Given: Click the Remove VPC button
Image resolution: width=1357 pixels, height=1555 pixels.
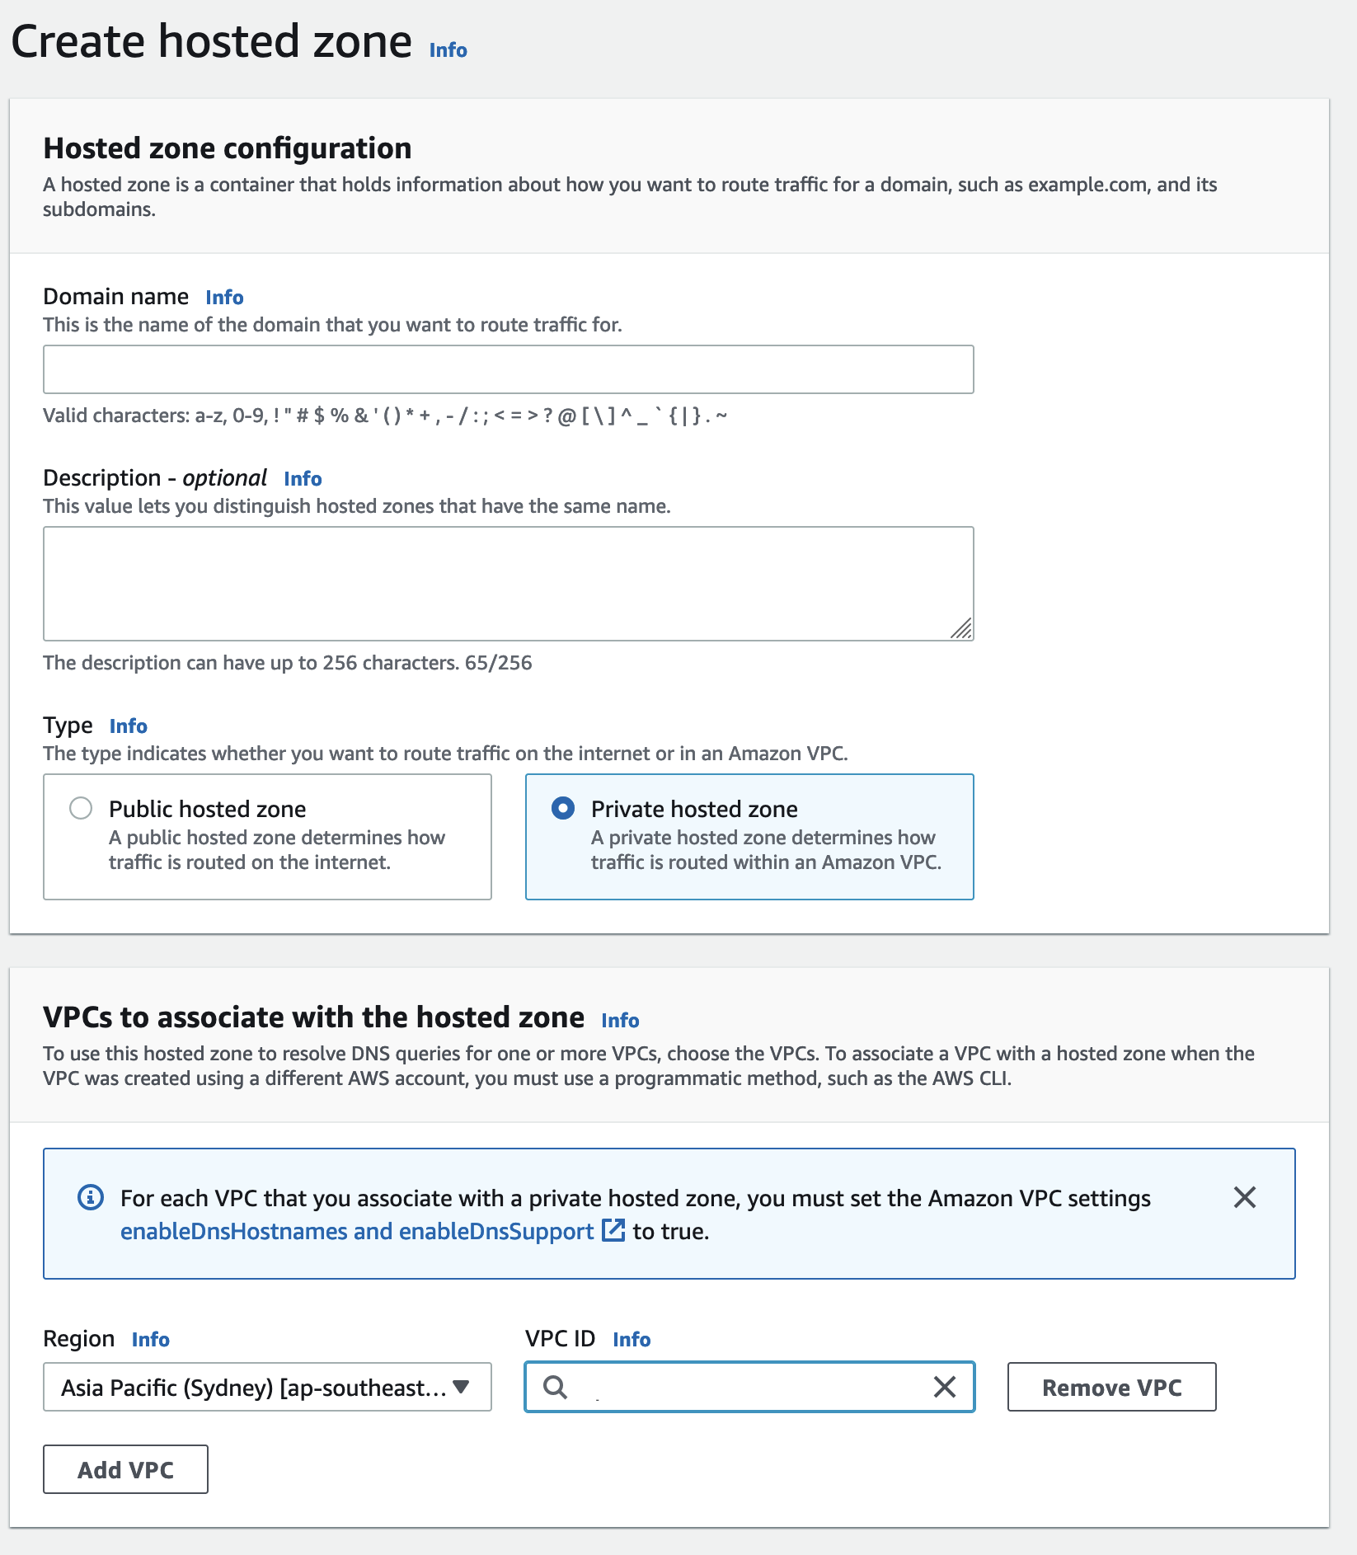Looking at the screenshot, I should [1110, 1387].
